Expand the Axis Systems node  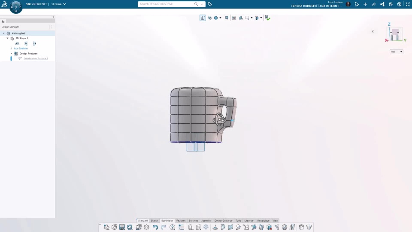11,49
